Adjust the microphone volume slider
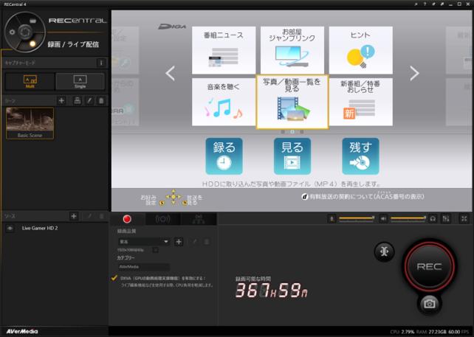 click(x=357, y=218)
